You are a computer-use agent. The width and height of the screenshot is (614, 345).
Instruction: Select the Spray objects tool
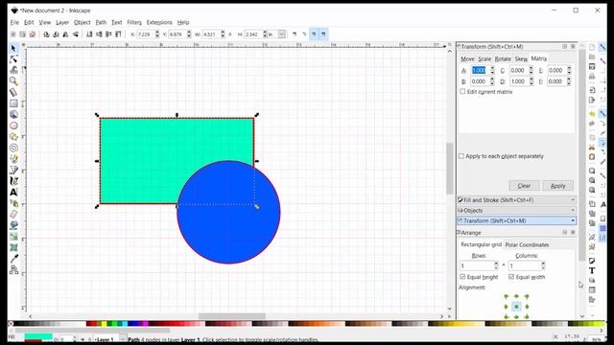pyautogui.click(x=13, y=203)
